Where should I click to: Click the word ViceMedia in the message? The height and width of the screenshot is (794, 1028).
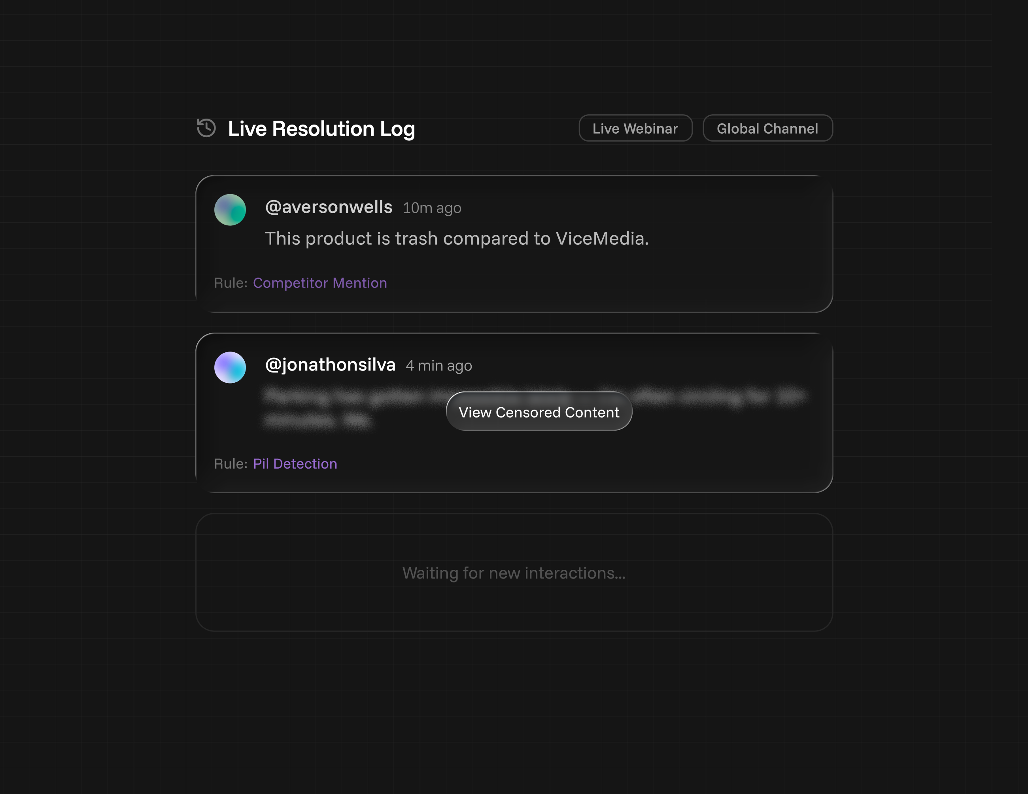600,238
